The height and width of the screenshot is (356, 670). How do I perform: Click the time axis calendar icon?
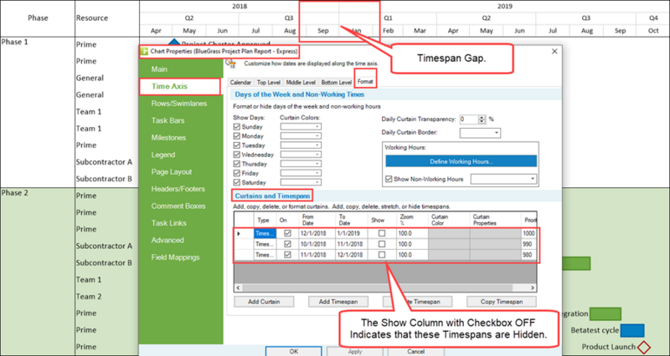(232, 64)
